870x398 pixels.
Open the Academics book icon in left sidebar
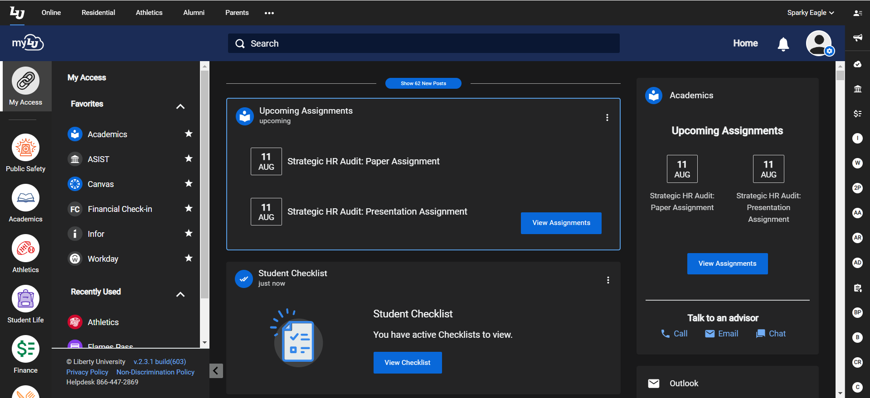pos(25,203)
